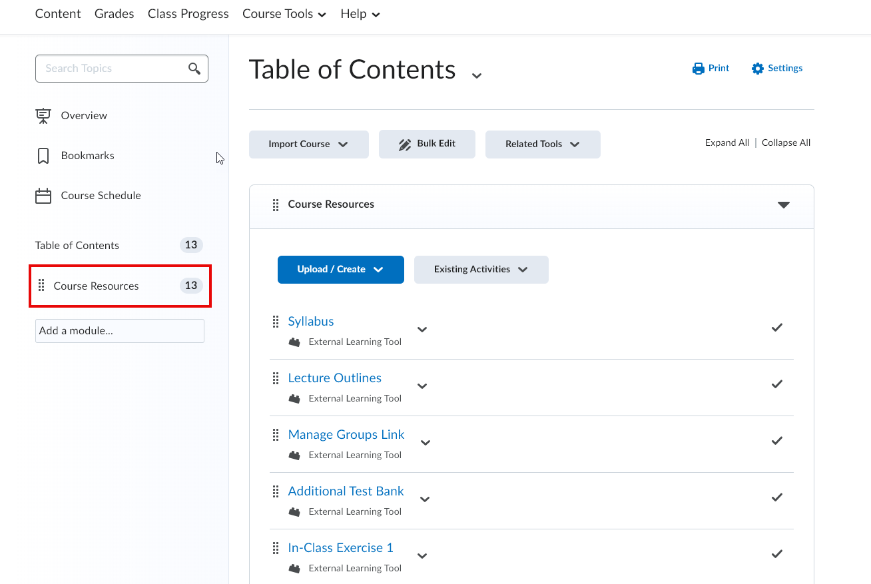Click Manage Groups Link external tool icon
This screenshot has width=871, height=584.
[x=294, y=455]
